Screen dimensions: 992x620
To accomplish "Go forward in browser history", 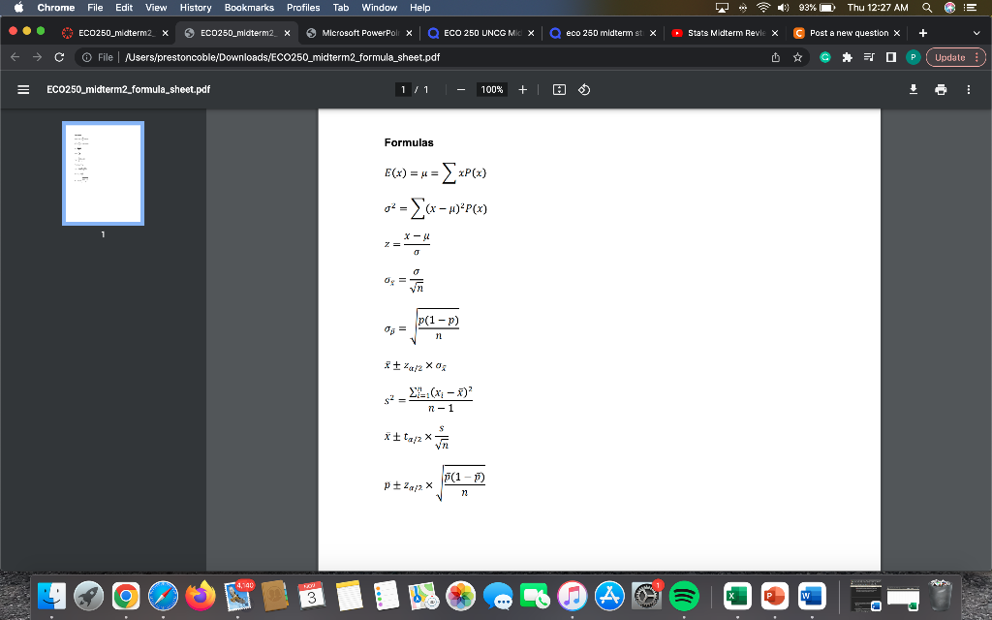I will click(38, 57).
